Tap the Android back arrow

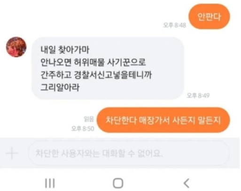[x=187, y=183]
